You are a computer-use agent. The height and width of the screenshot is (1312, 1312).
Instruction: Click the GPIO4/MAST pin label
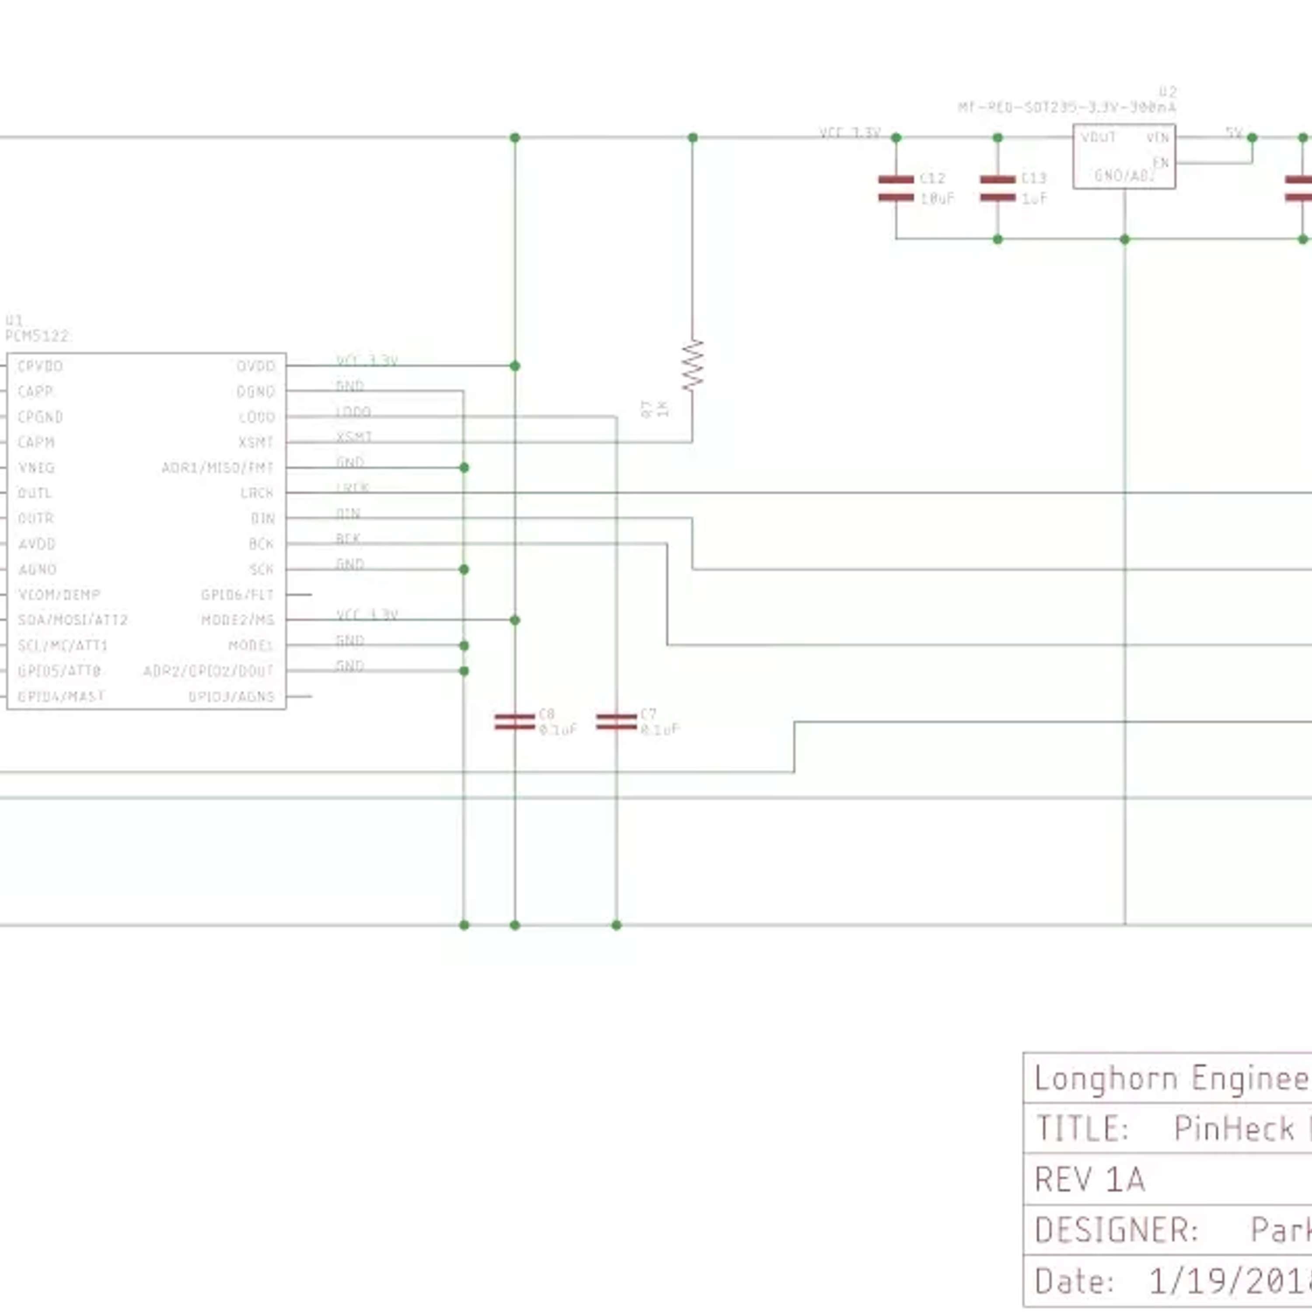[x=61, y=696]
